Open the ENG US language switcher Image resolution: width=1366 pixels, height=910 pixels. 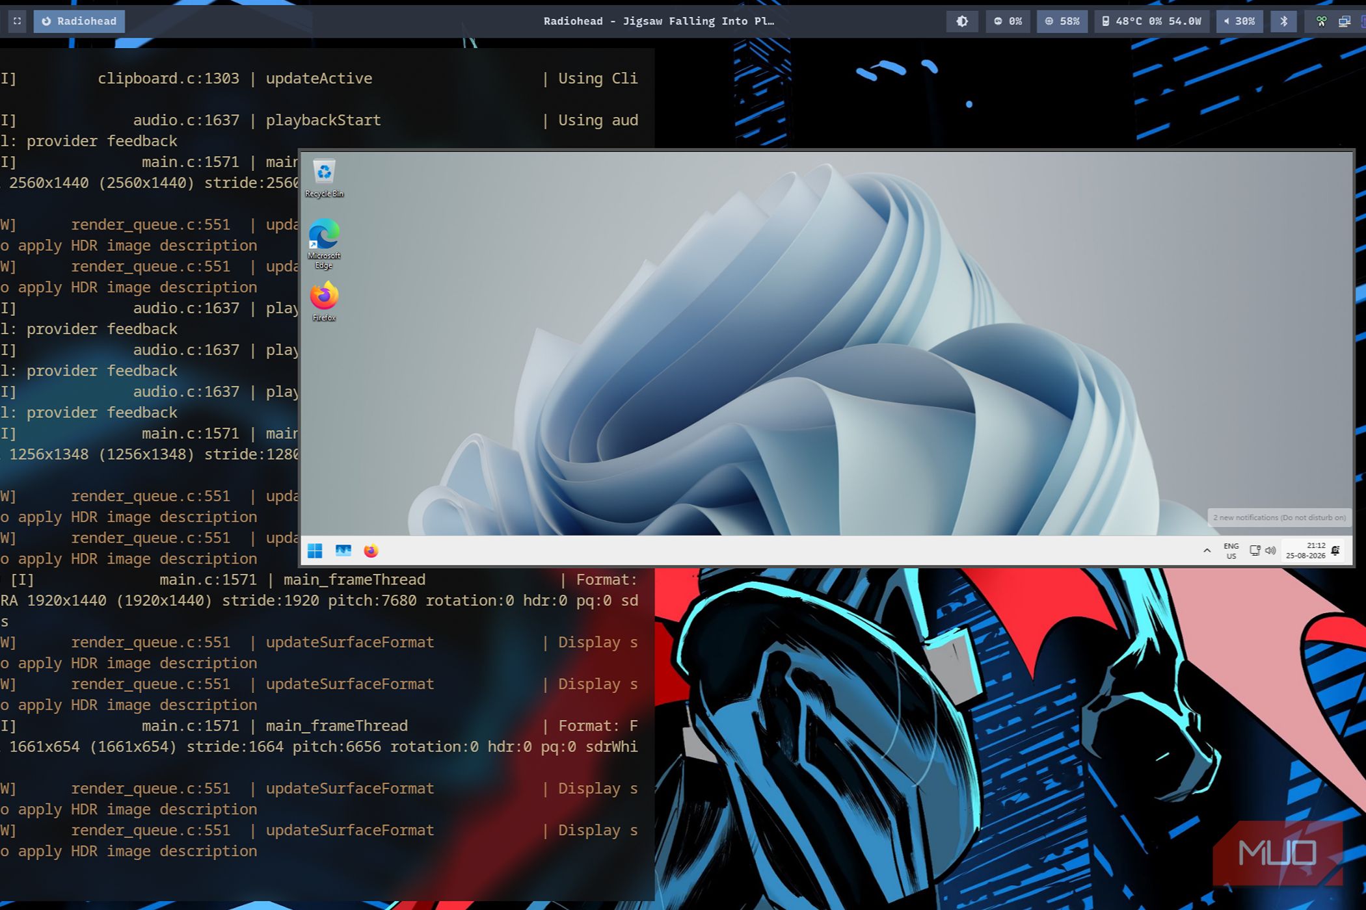(1231, 551)
